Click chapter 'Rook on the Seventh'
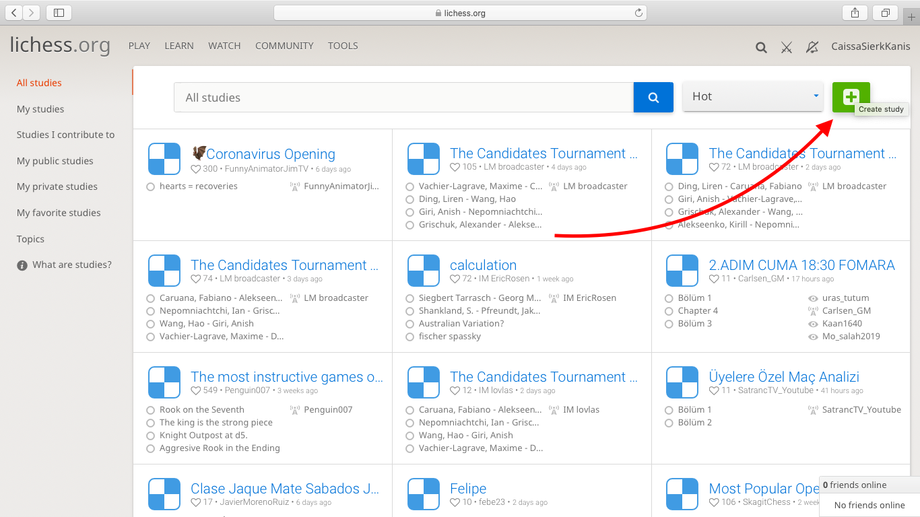Image resolution: width=920 pixels, height=517 pixels. [202, 410]
